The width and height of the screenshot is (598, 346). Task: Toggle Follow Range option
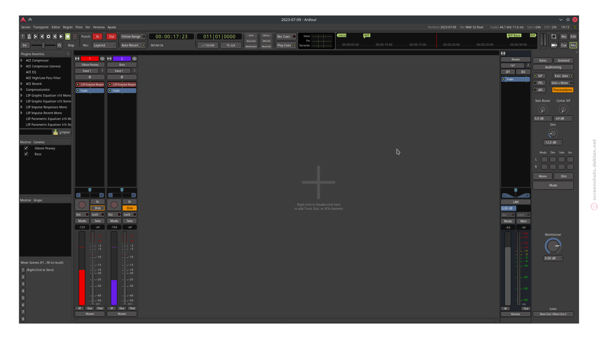tap(133, 36)
